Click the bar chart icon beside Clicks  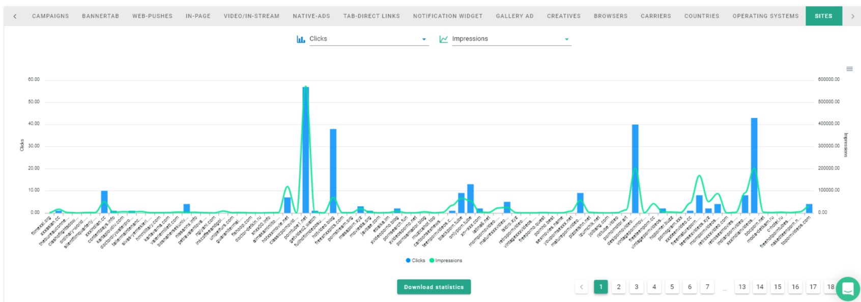point(301,39)
